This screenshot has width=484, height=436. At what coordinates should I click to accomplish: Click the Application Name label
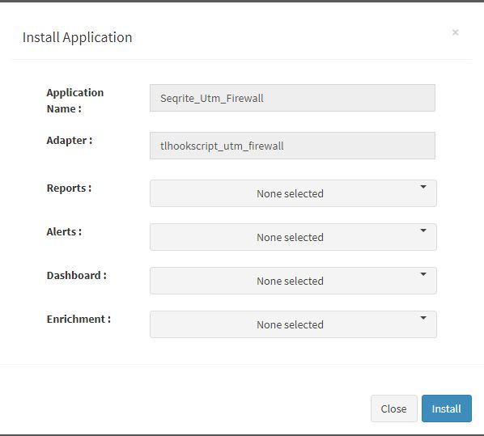(x=75, y=100)
